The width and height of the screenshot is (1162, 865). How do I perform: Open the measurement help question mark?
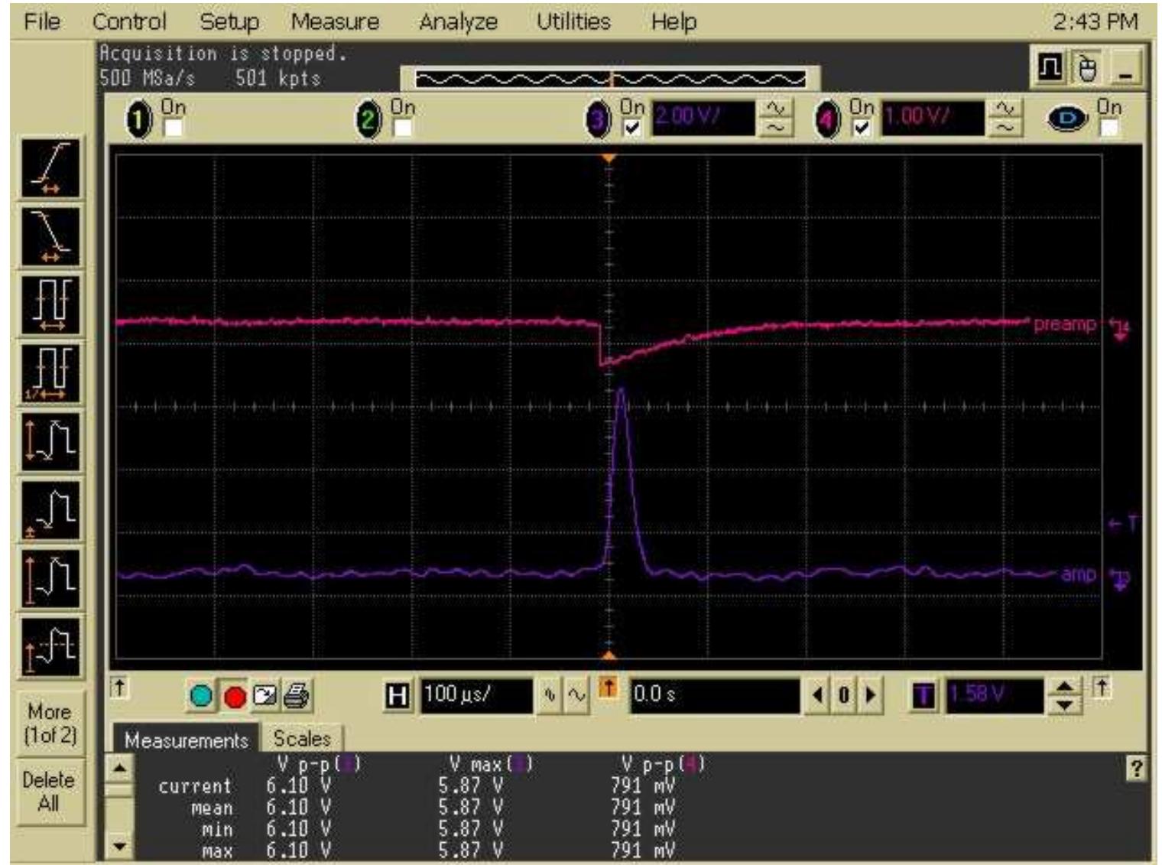(x=1136, y=768)
